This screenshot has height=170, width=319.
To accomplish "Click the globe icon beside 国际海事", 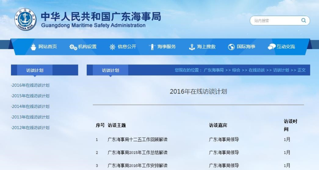I will (231, 47).
